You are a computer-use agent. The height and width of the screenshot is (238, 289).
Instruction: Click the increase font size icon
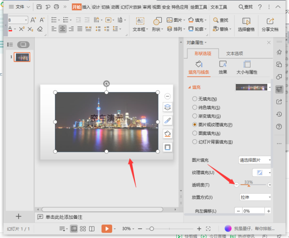click(33, 20)
